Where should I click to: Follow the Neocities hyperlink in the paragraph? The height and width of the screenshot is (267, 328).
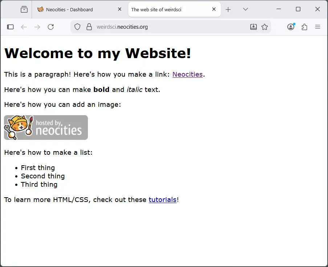(187, 74)
